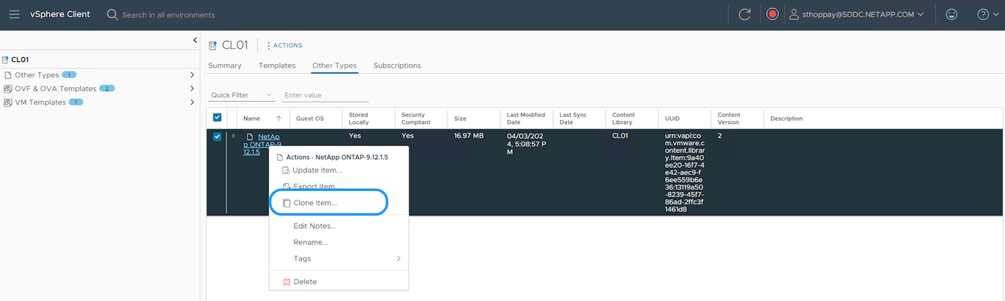Open the help question mark icon
This screenshot has height=301, width=1005.
(983, 14)
